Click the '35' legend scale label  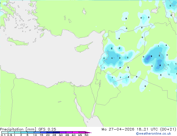67,135
